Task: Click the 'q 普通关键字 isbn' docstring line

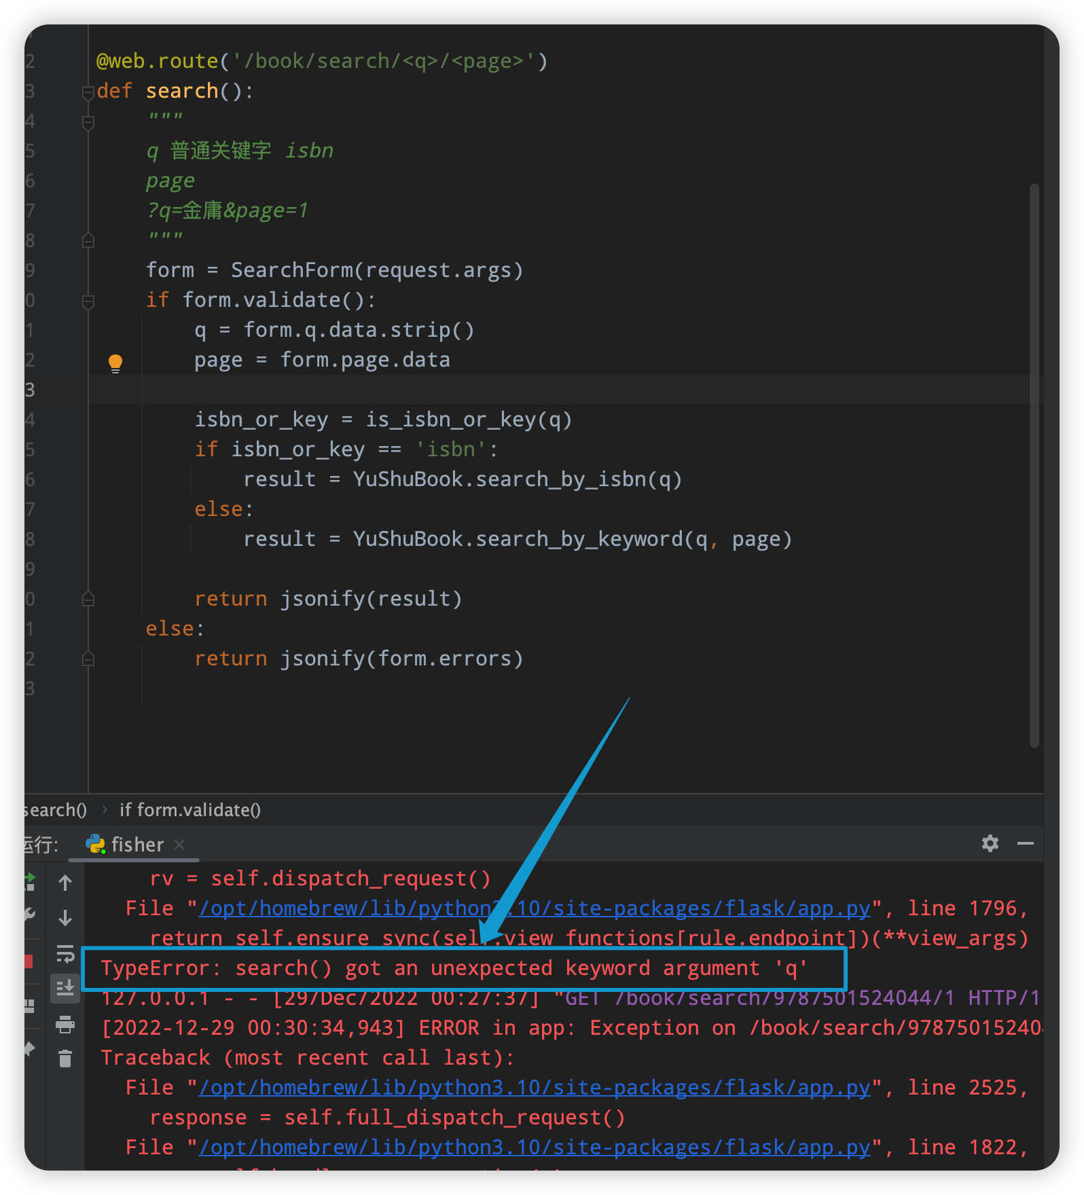Action: point(240,151)
